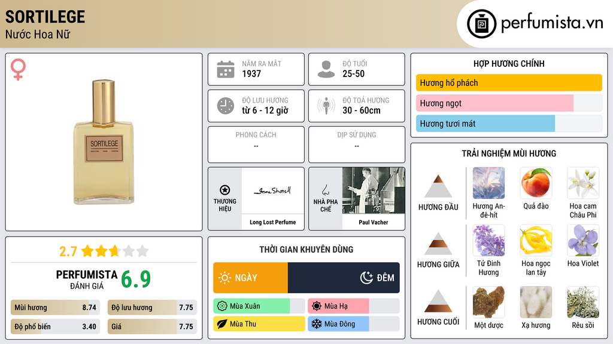Click the first gold rating star
The image size is (613, 344).
pos(87,251)
